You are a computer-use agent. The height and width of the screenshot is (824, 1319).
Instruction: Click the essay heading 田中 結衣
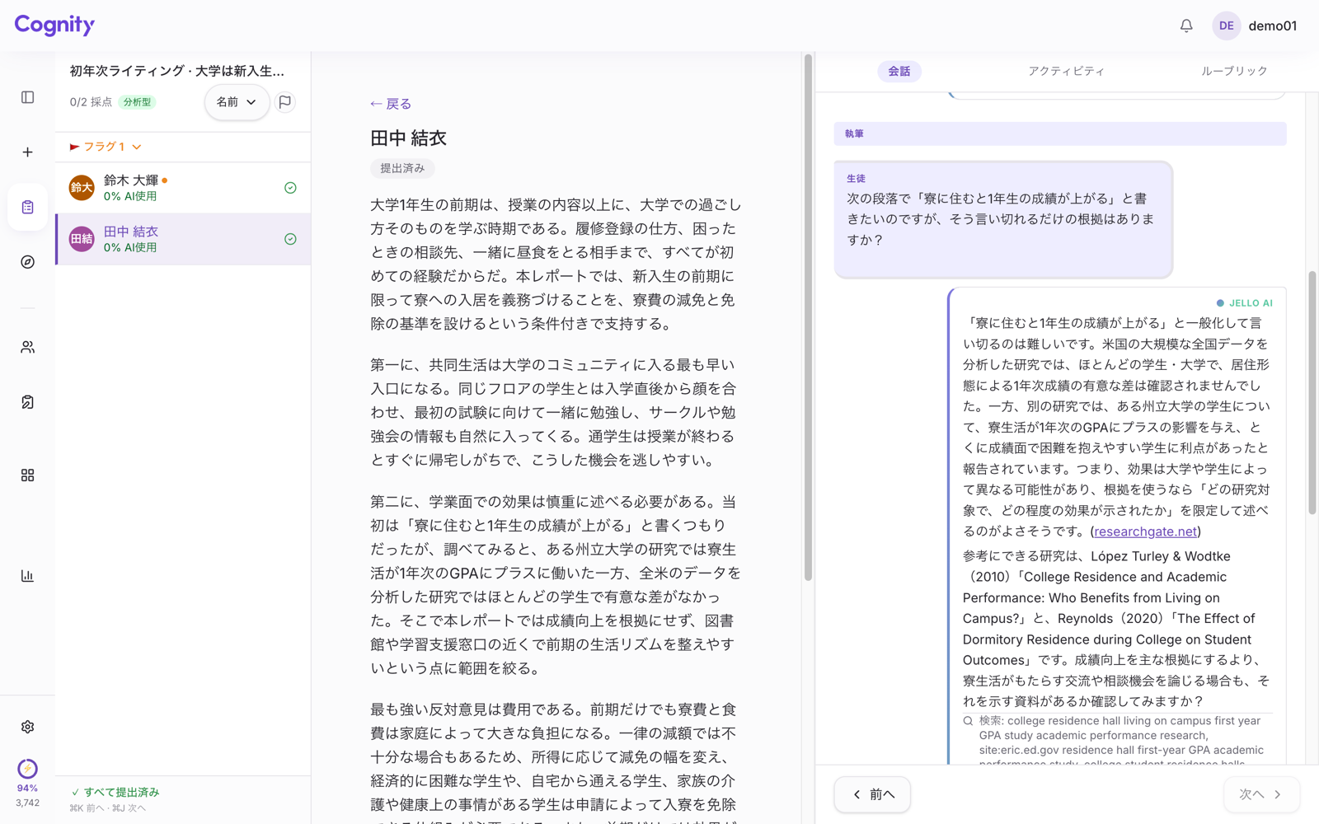408,138
